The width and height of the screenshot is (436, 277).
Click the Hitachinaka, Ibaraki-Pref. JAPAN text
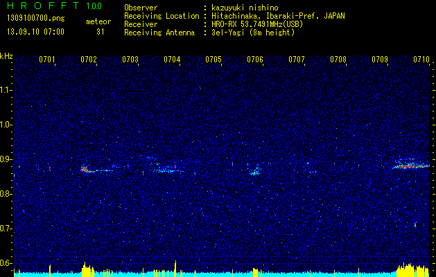[x=278, y=16]
